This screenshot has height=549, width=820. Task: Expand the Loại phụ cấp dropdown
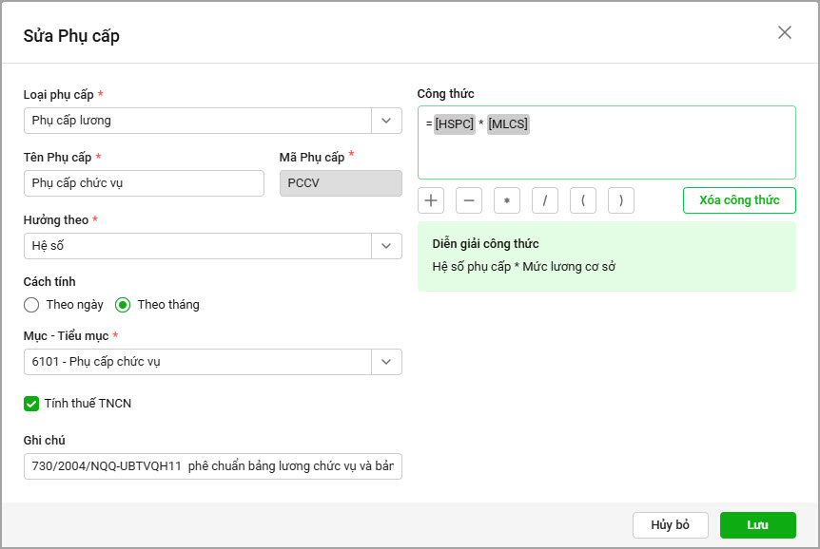pos(386,121)
